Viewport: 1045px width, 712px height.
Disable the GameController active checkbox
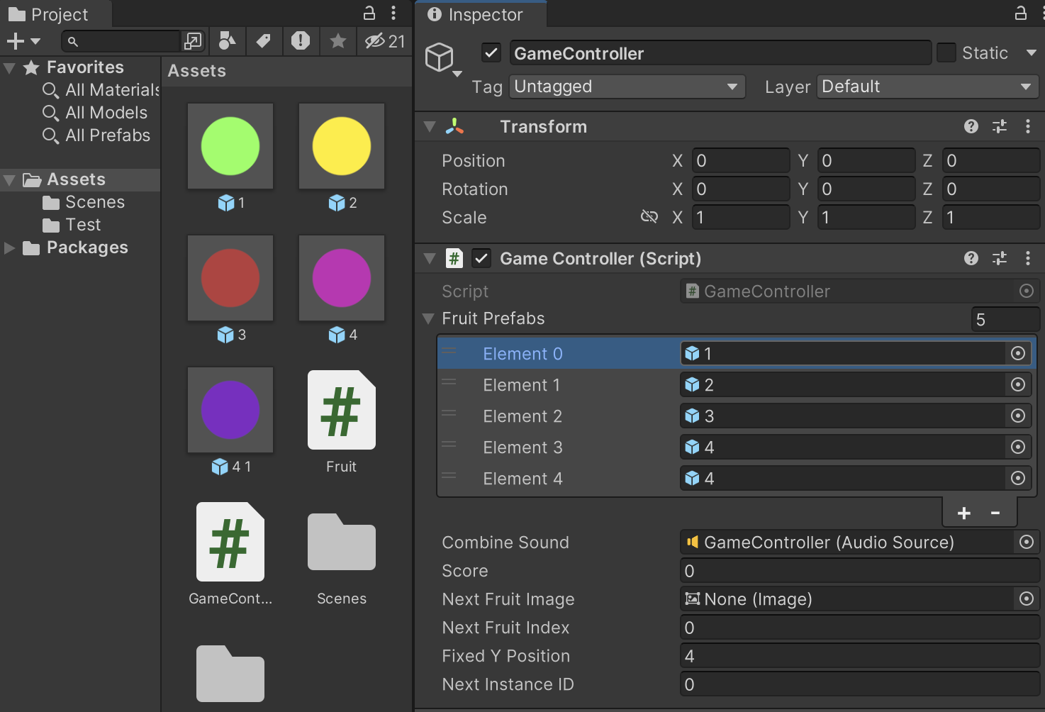point(491,53)
